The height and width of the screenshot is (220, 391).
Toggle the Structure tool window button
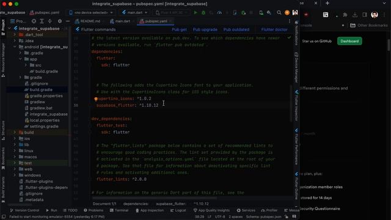(x=3, y=130)
